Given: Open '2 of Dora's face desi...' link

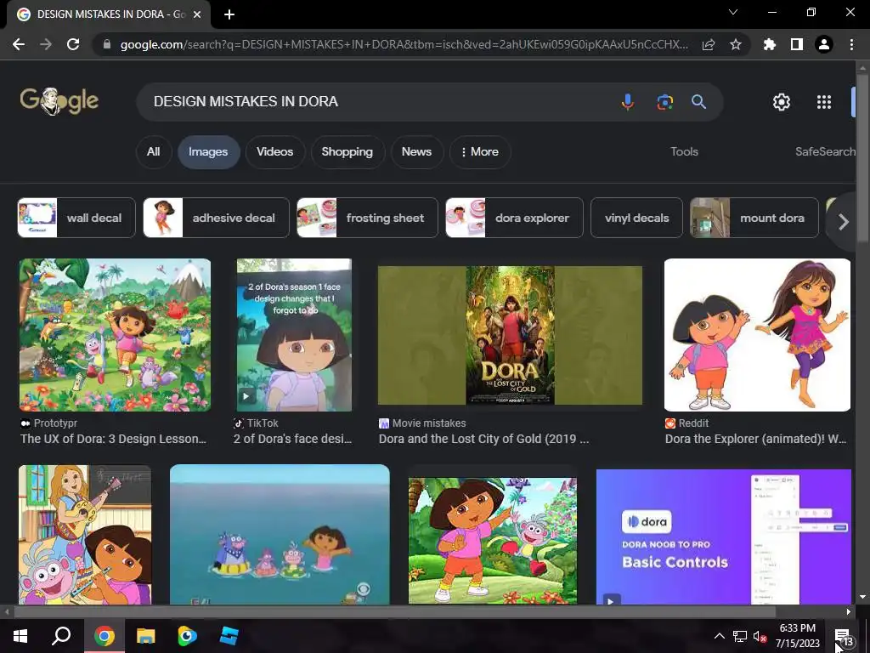Looking at the screenshot, I should click(x=292, y=439).
